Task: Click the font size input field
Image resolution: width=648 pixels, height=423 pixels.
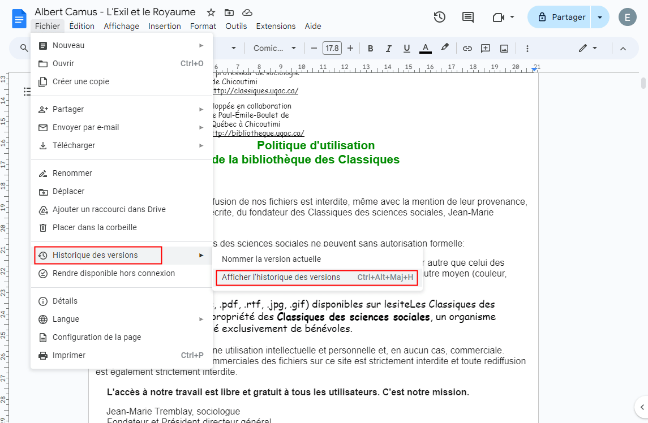Action: tap(332, 49)
